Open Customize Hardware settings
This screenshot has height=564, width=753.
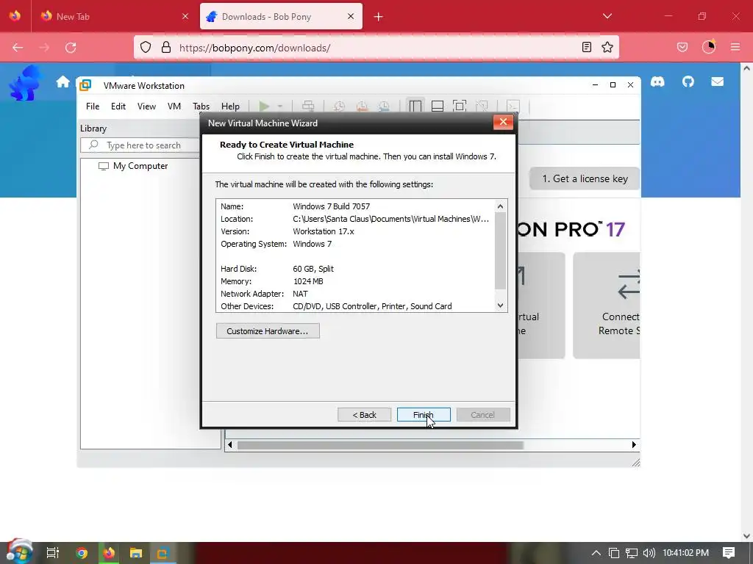[268, 331]
